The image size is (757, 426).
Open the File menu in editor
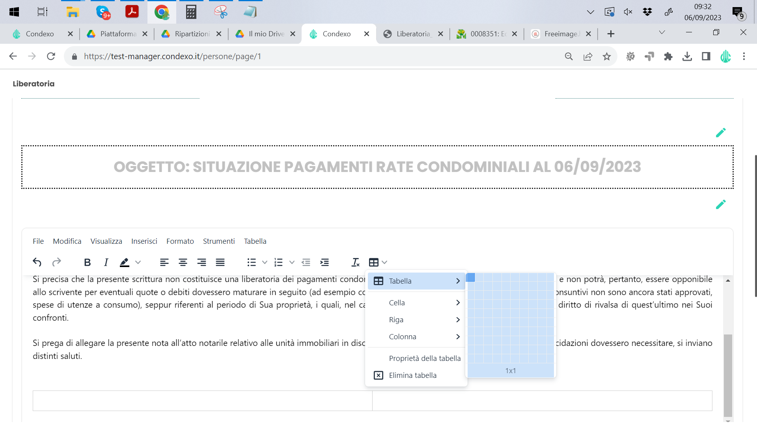38,241
